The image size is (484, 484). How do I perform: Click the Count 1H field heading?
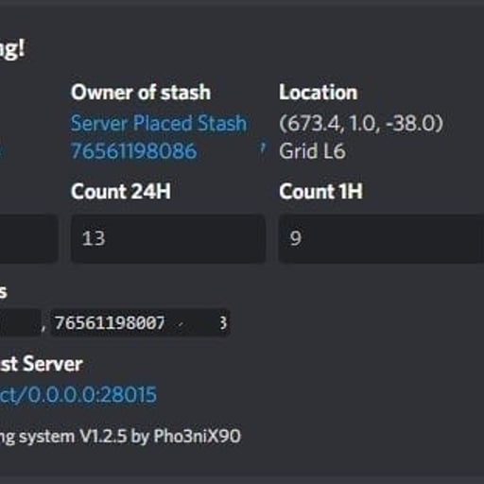click(320, 191)
